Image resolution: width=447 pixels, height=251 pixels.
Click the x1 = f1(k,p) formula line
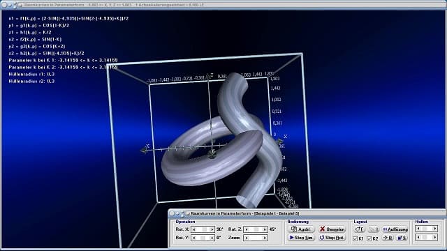coord(68,18)
